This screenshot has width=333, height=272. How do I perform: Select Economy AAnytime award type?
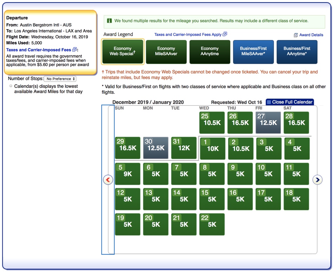point(210,52)
